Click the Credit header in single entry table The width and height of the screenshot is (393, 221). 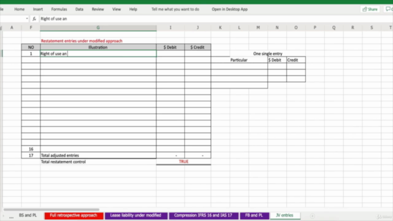point(296,60)
